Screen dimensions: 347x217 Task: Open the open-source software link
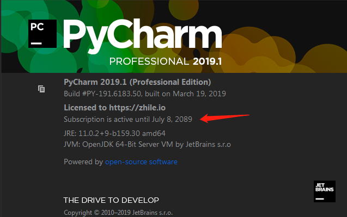point(141,162)
